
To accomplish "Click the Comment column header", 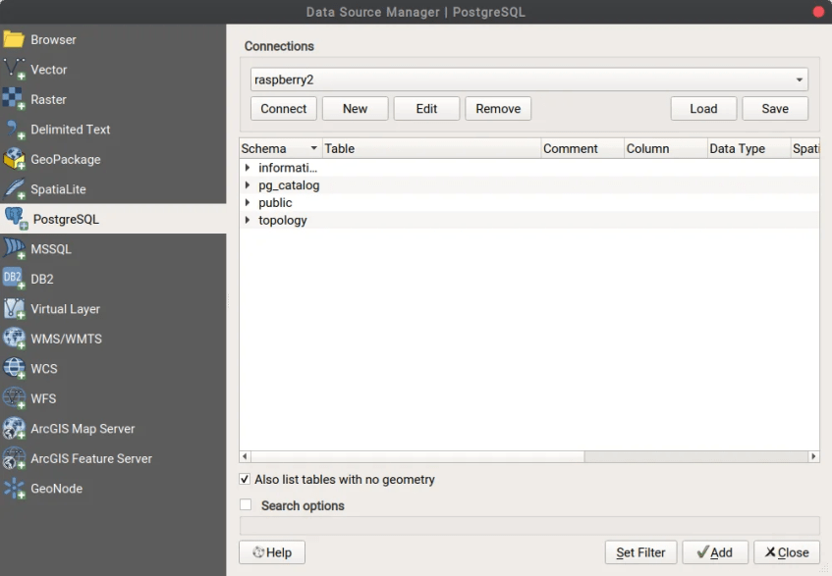I will [x=582, y=148].
